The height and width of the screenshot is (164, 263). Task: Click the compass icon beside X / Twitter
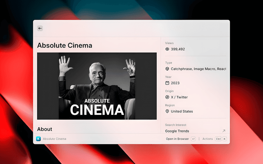(167, 97)
